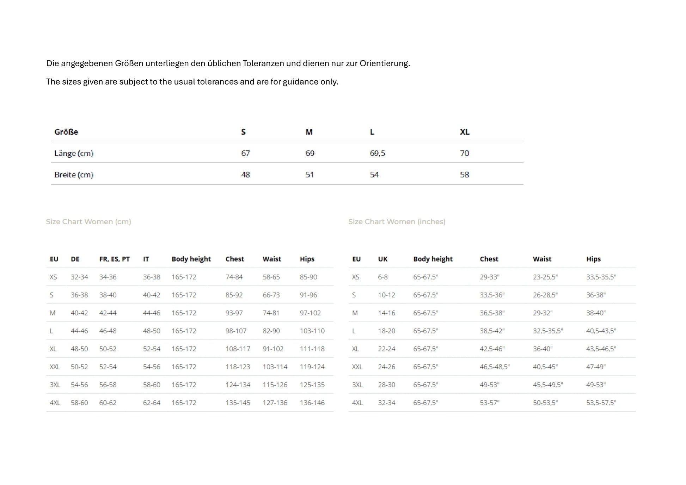Click the Size Chart Women (cm) heading
Image resolution: width=686 pixels, height=485 pixels.
click(88, 222)
